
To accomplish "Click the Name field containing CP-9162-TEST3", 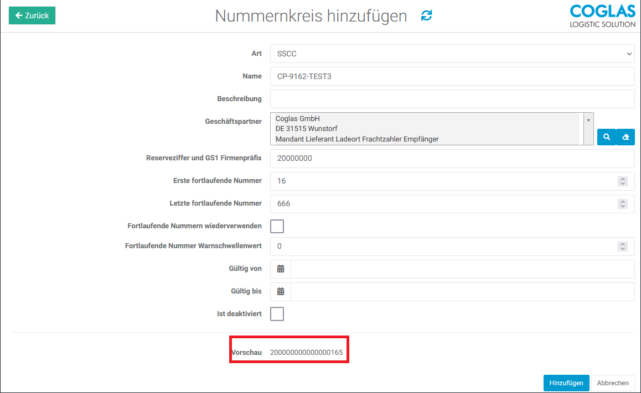I will 452,76.
